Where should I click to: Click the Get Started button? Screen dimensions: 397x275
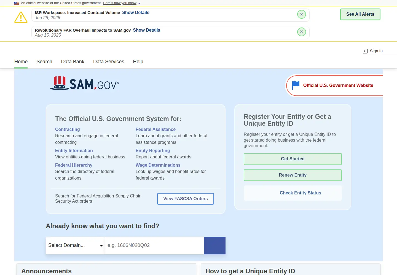tap(293, 159)
